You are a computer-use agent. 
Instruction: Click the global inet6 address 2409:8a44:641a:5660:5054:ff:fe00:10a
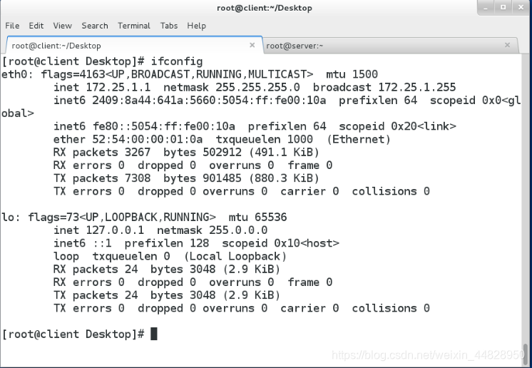click(209, 101)
